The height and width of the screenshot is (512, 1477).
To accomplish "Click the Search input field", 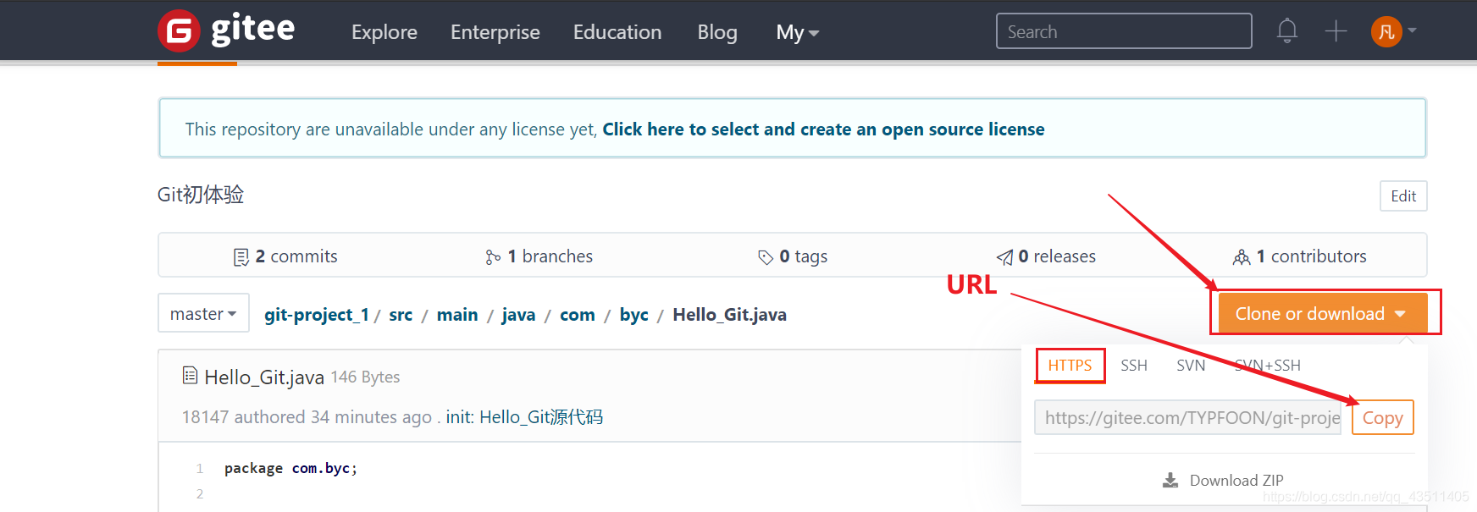I will pyautogui.click(x=1123, y=31).
